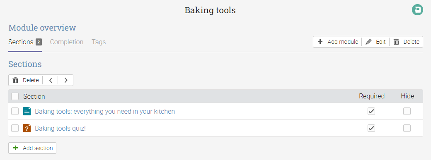This screenshot has height=160, width=431.
Task: Click the green plus icon on Add section
Action: 16,148
